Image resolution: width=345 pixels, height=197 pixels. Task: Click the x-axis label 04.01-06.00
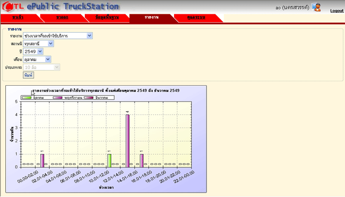click(x=57, y=177)
